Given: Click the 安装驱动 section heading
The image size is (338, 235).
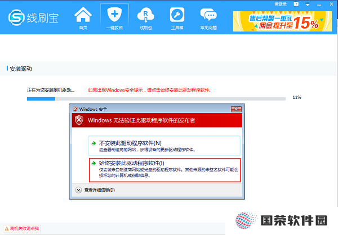Looking at the screenshot, I should (x=21, y=69).
